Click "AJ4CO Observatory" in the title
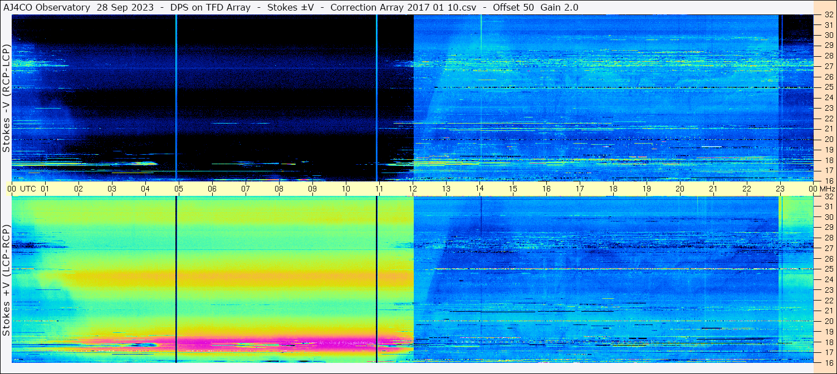 click(x=46, y=7)
